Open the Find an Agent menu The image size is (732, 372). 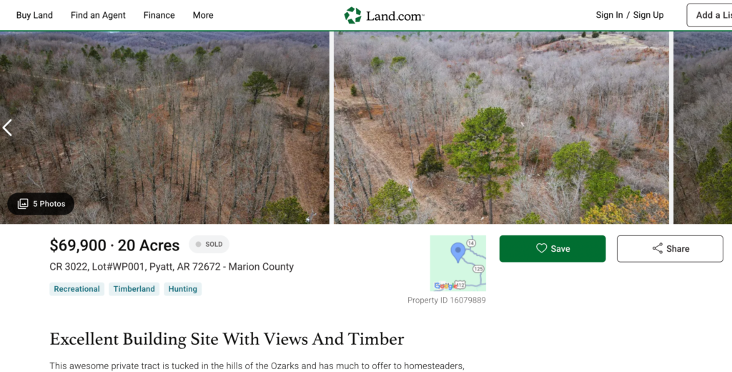(98, 15)
